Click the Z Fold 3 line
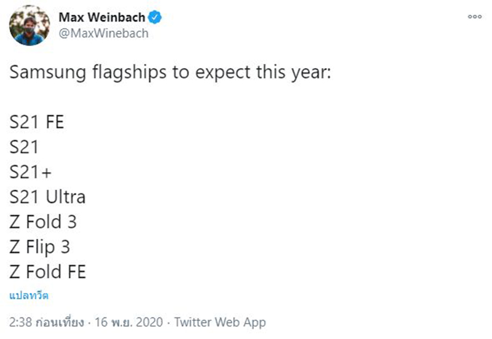Image resolution: width=492 pixels, height=339 pixels. pyautogui.click(x=43, y=222)
